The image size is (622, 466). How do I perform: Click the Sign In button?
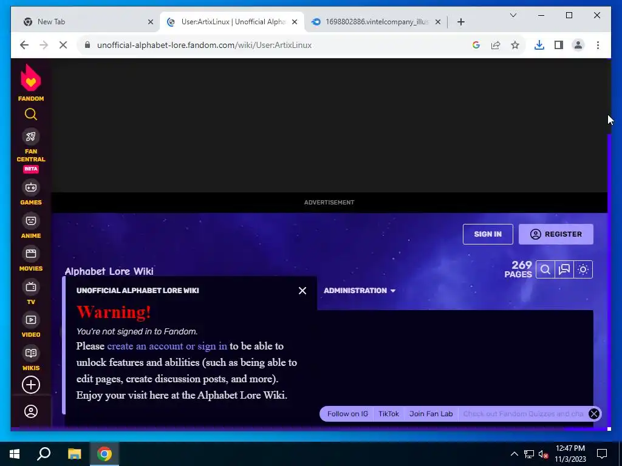[x=488, y=234]
